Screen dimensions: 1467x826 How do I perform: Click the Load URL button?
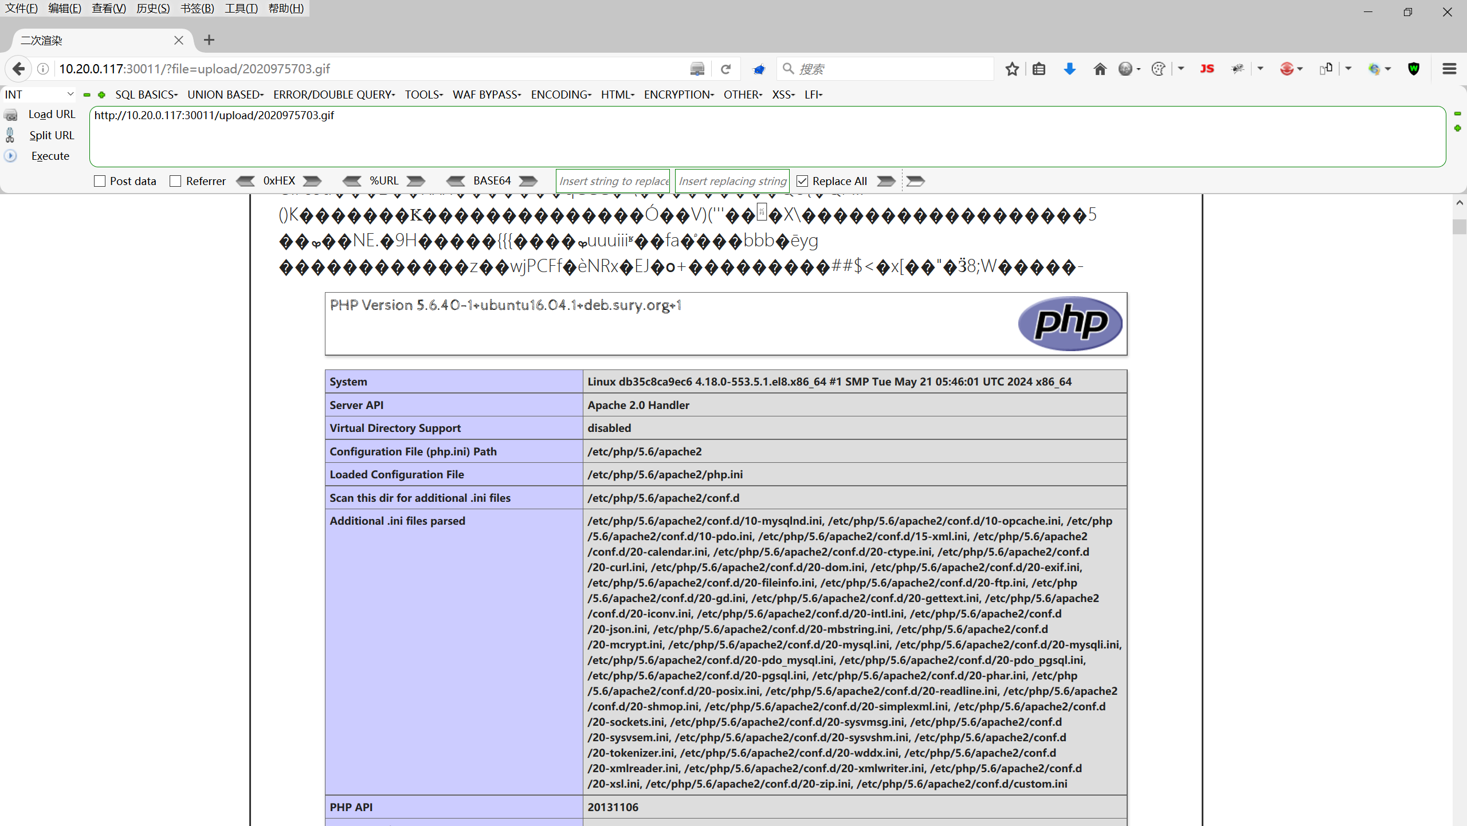(52, 114)
